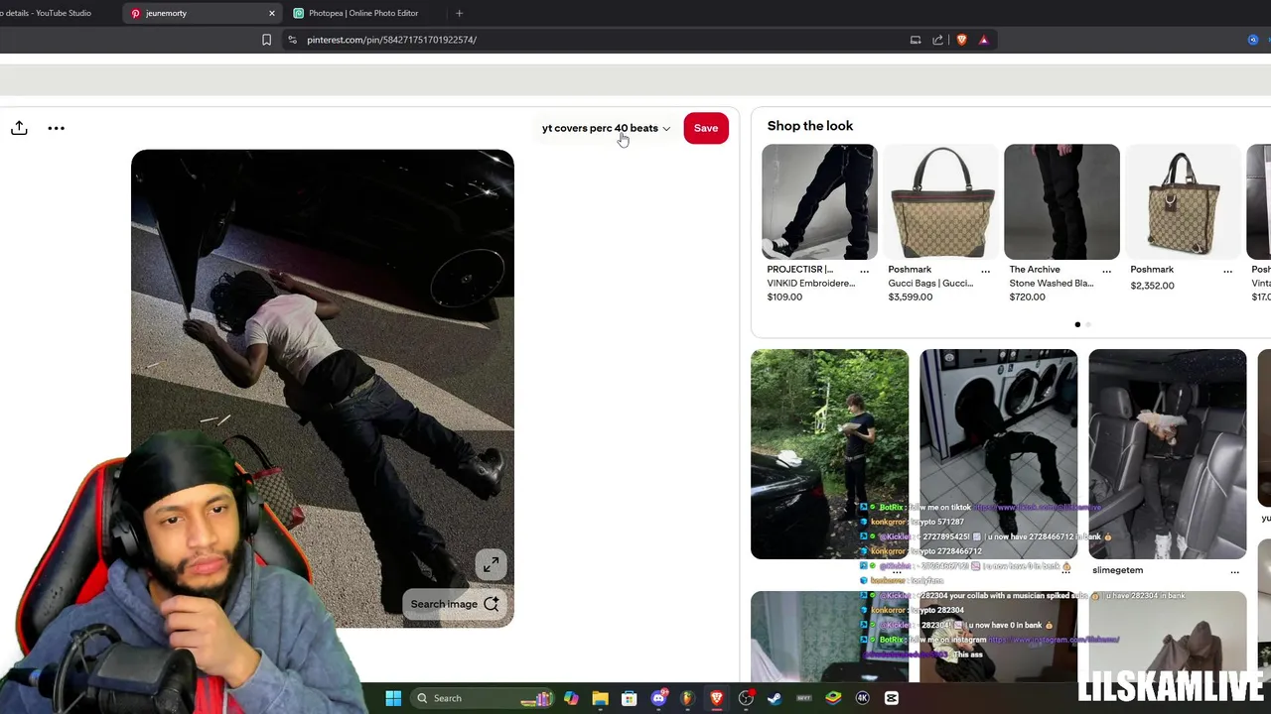The width and height of the screenshot is (1271, 714).
Task: Switch to the Photopea Online Photo Editor tab
Action: pos(362,13)
